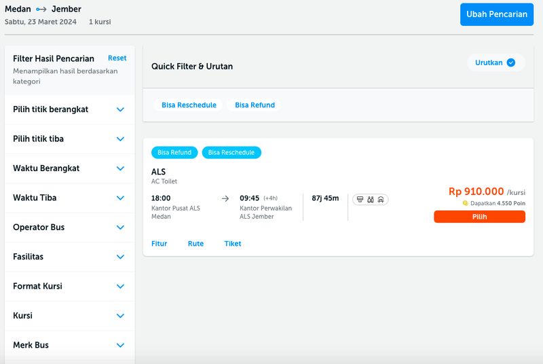Click the arrow between departure and arrival times
This screenshot has width=543, height=364.
click(x=225, y=198)
